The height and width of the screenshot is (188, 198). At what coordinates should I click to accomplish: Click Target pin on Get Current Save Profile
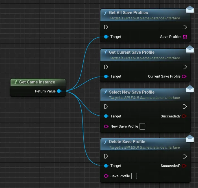tap(106, 76)
